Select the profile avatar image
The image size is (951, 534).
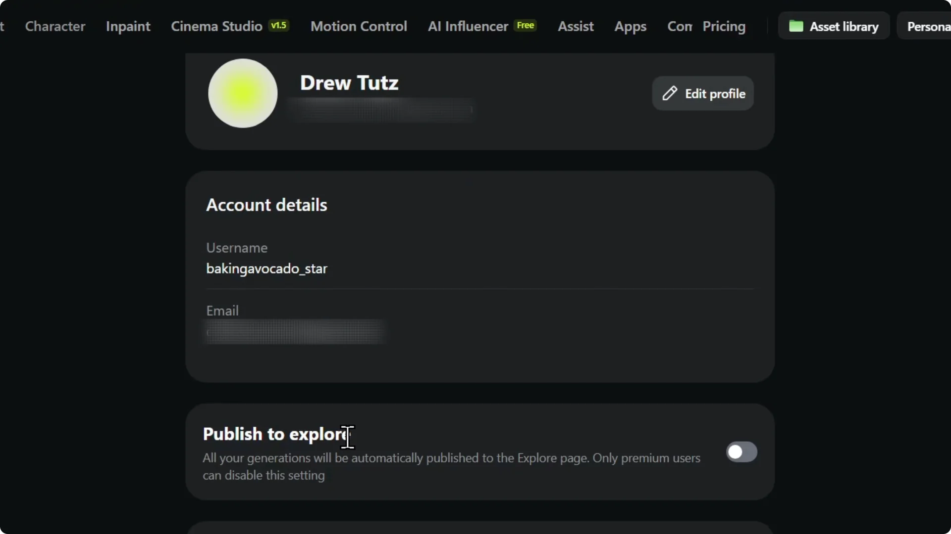tap(242, 93)
